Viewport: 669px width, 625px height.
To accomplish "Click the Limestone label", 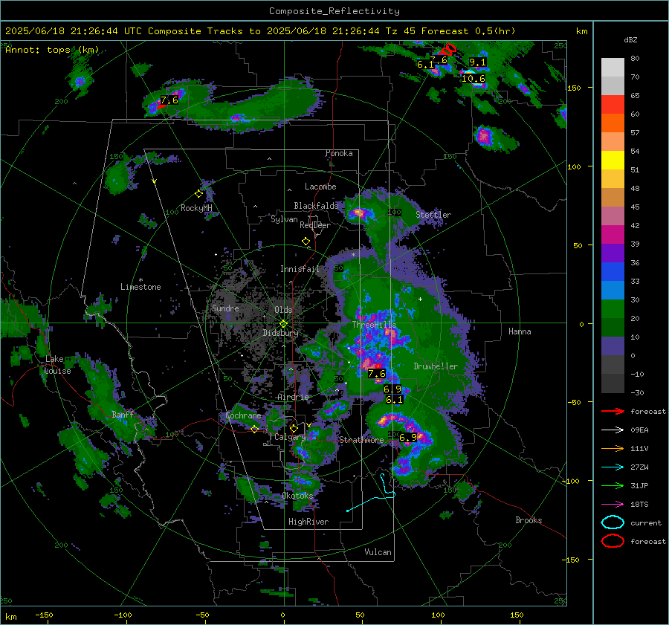I will click(x=140, y=287).
